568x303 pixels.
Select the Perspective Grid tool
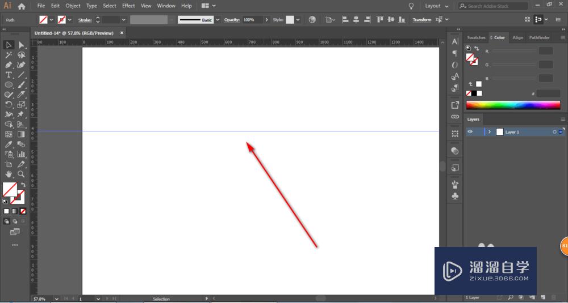pyautogui.click(x=22, y=125)
